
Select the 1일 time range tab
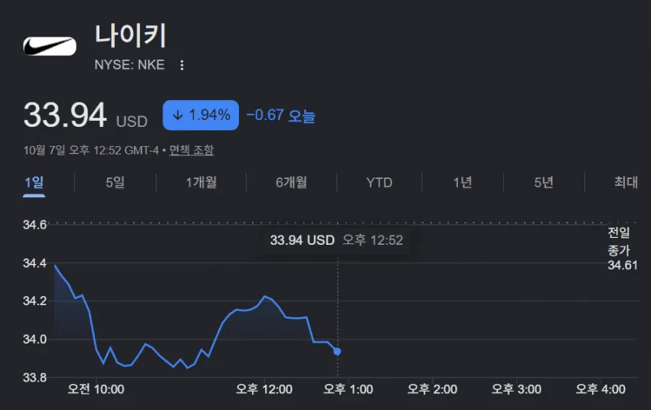(x=34, y=182)
